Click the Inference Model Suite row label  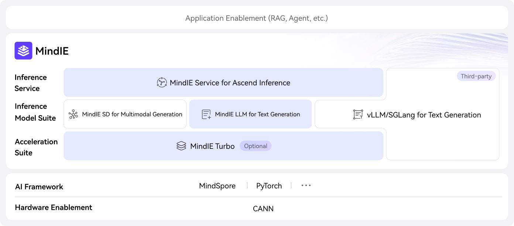coord(35,112)
